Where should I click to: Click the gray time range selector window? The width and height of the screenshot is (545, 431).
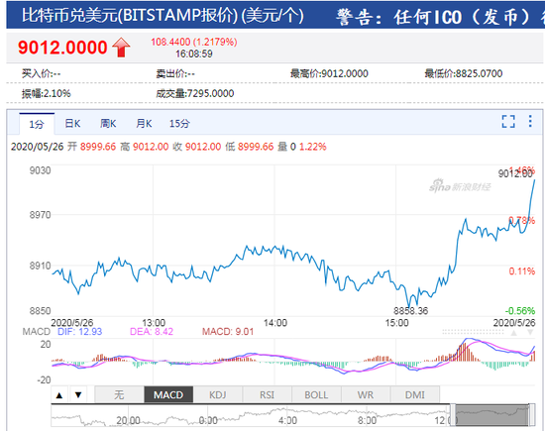(491, 415)
